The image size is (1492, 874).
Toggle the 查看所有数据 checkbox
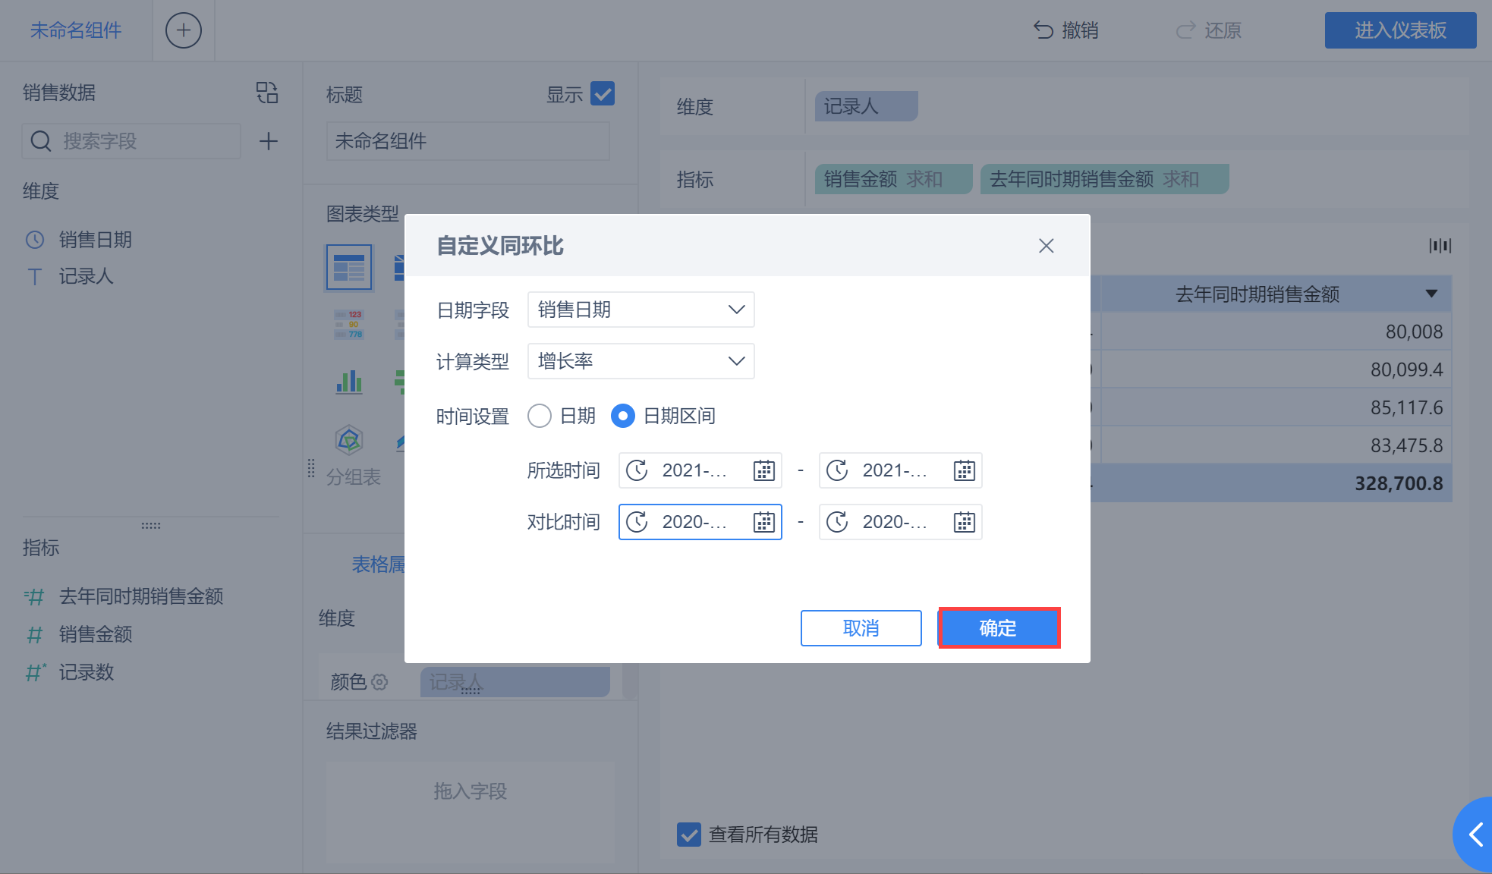(x=689, y=835)
